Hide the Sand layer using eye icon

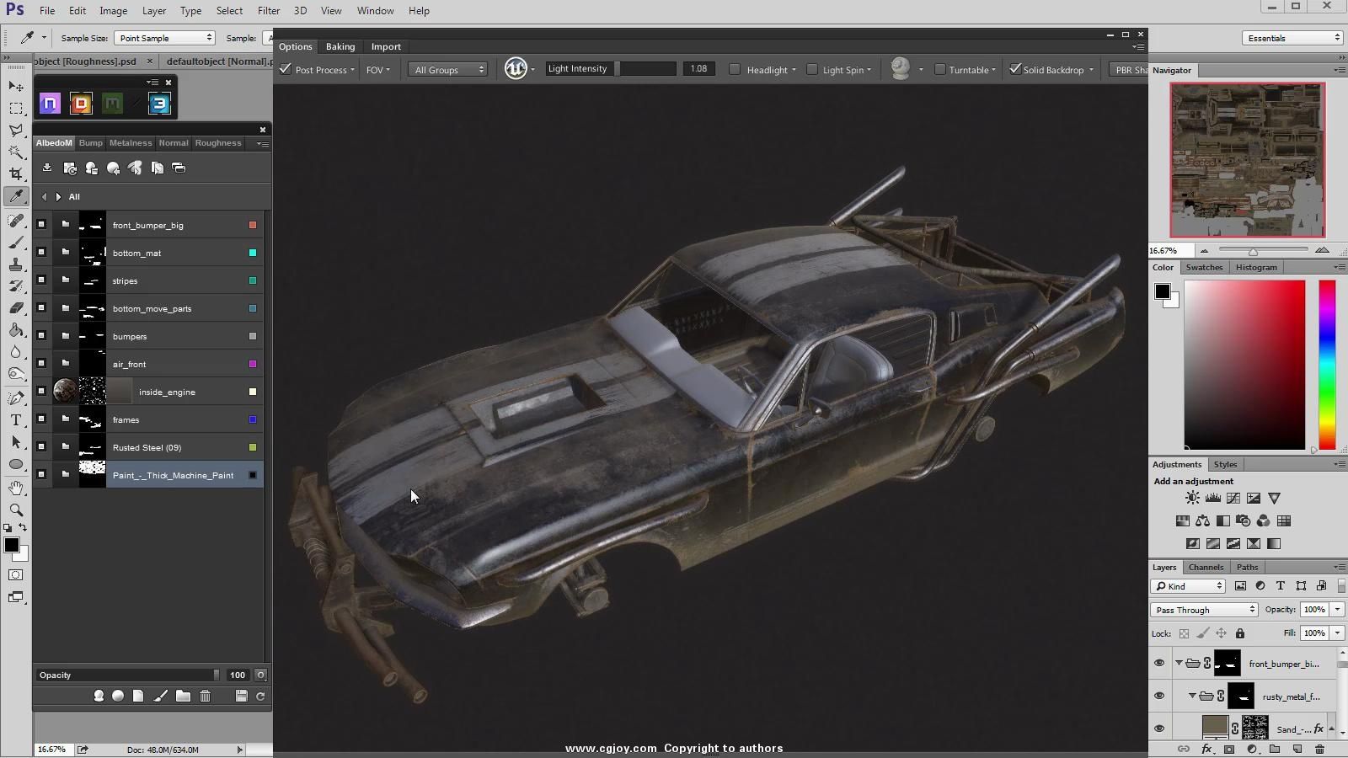[1159, 729]
